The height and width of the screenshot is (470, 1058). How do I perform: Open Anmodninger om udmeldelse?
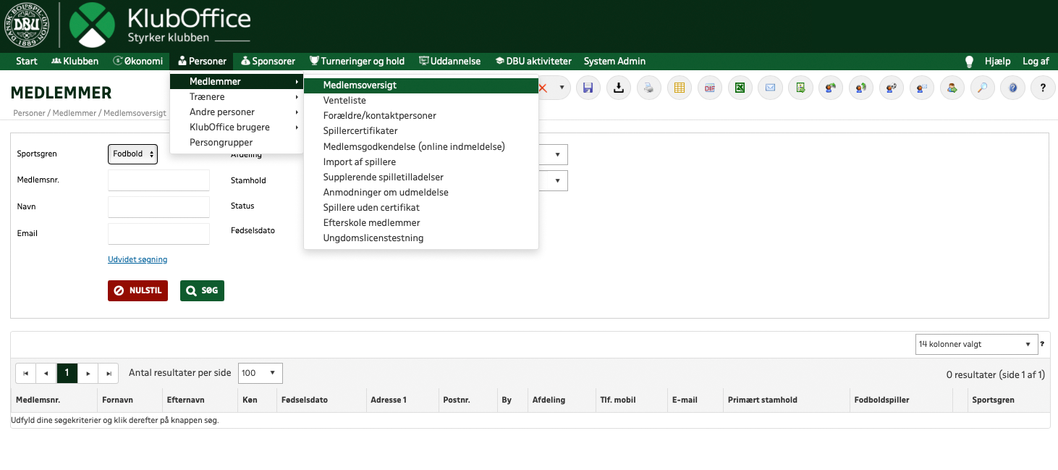[421, 193]
